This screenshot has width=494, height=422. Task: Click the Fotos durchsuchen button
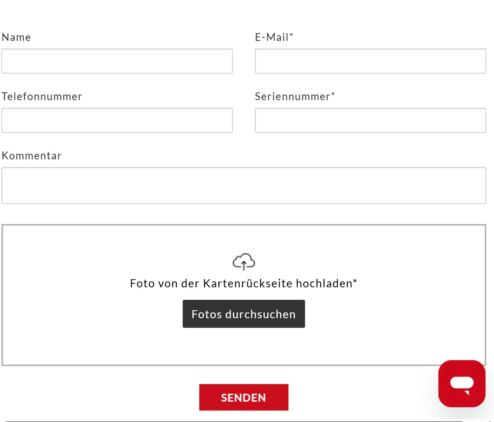point(244,314)
